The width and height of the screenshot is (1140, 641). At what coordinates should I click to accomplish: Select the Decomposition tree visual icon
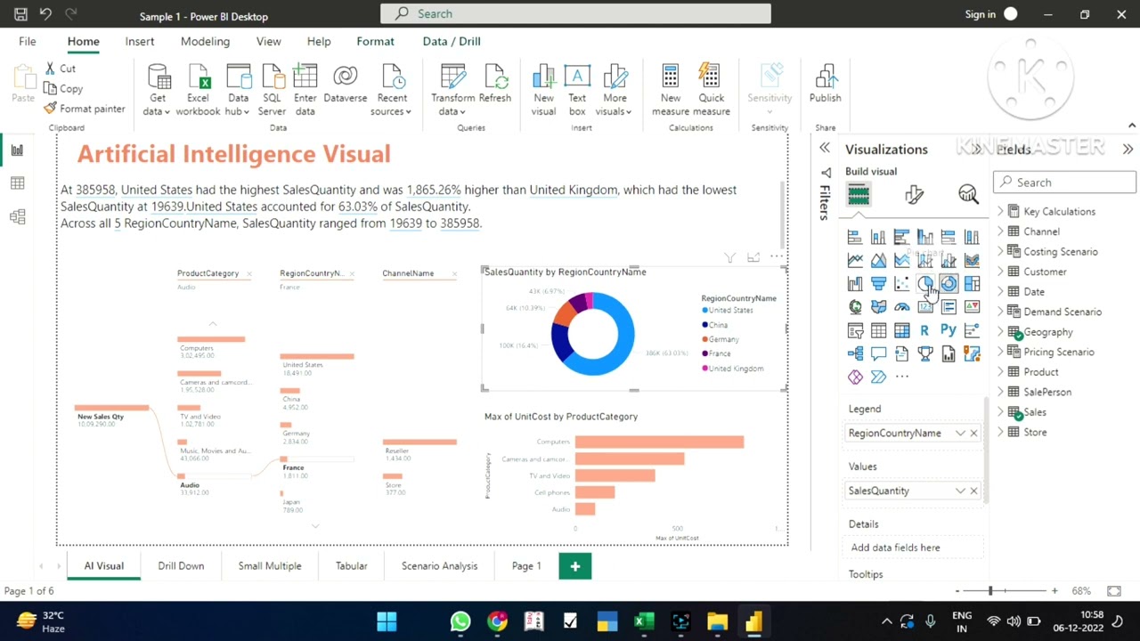pos(855,353)
